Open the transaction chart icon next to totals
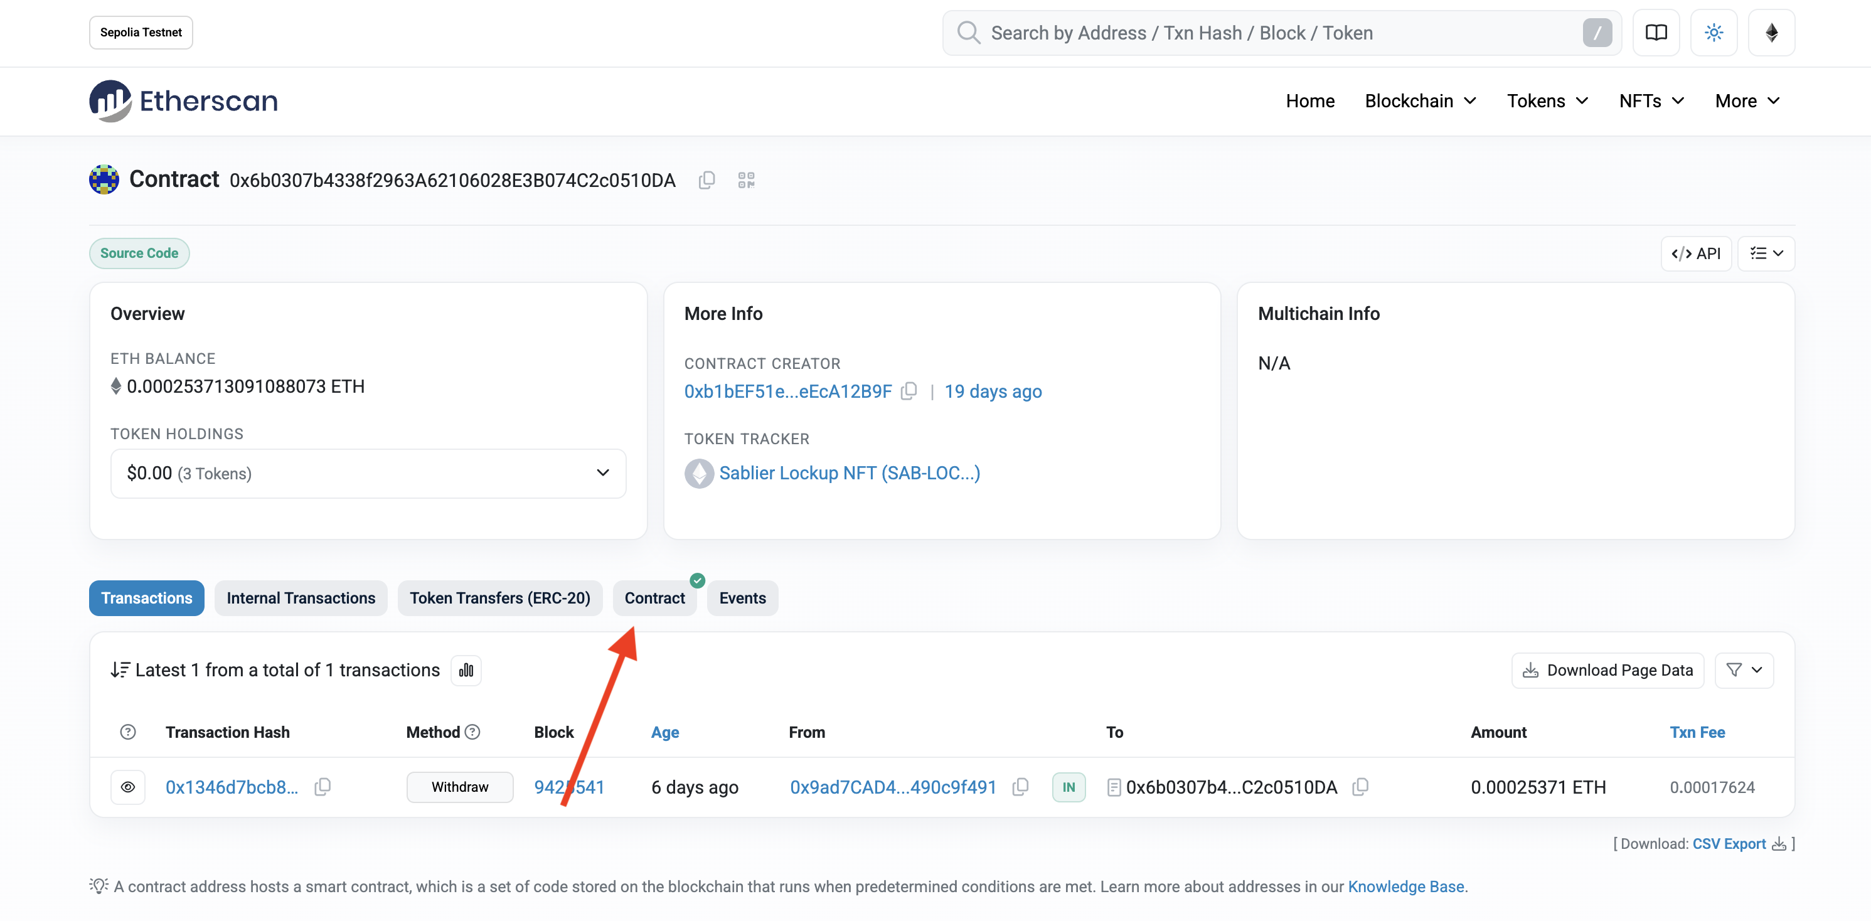 point(466,669)
